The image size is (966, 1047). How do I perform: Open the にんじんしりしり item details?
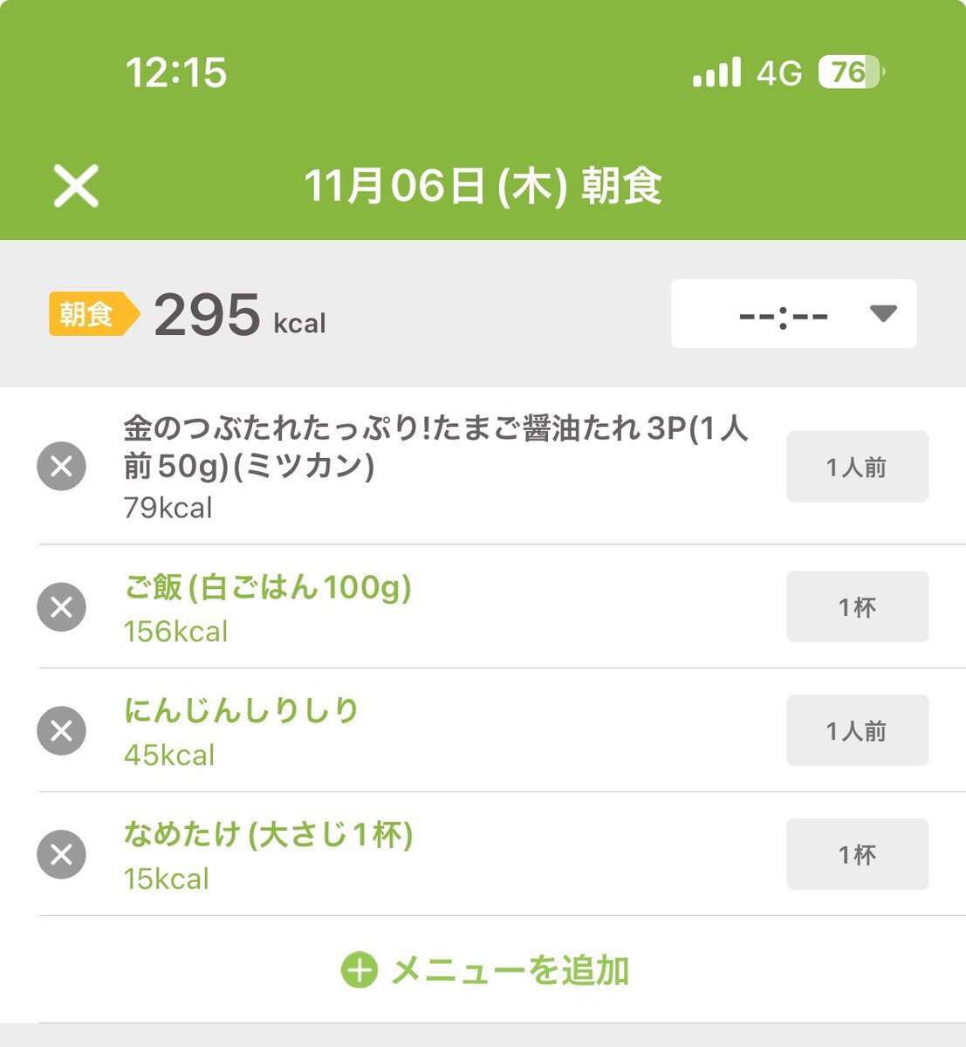pos(241,711)
